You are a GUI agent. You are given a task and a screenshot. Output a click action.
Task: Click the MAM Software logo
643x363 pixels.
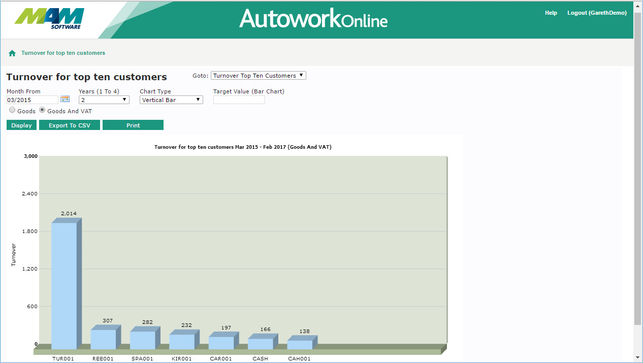49,19
